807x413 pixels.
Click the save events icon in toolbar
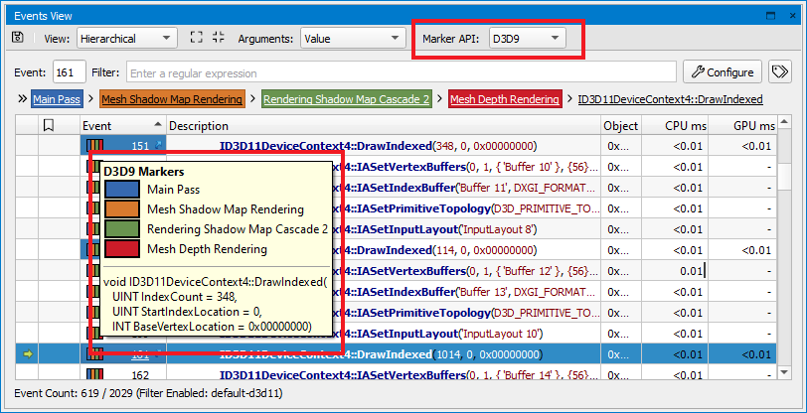(x=18, y=39)
